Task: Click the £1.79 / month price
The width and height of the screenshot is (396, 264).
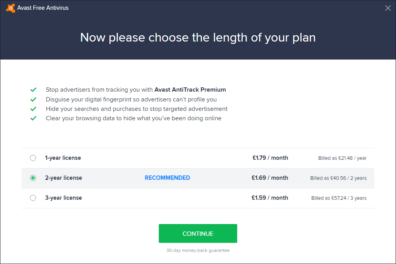Action: click(x=270, y=158)
